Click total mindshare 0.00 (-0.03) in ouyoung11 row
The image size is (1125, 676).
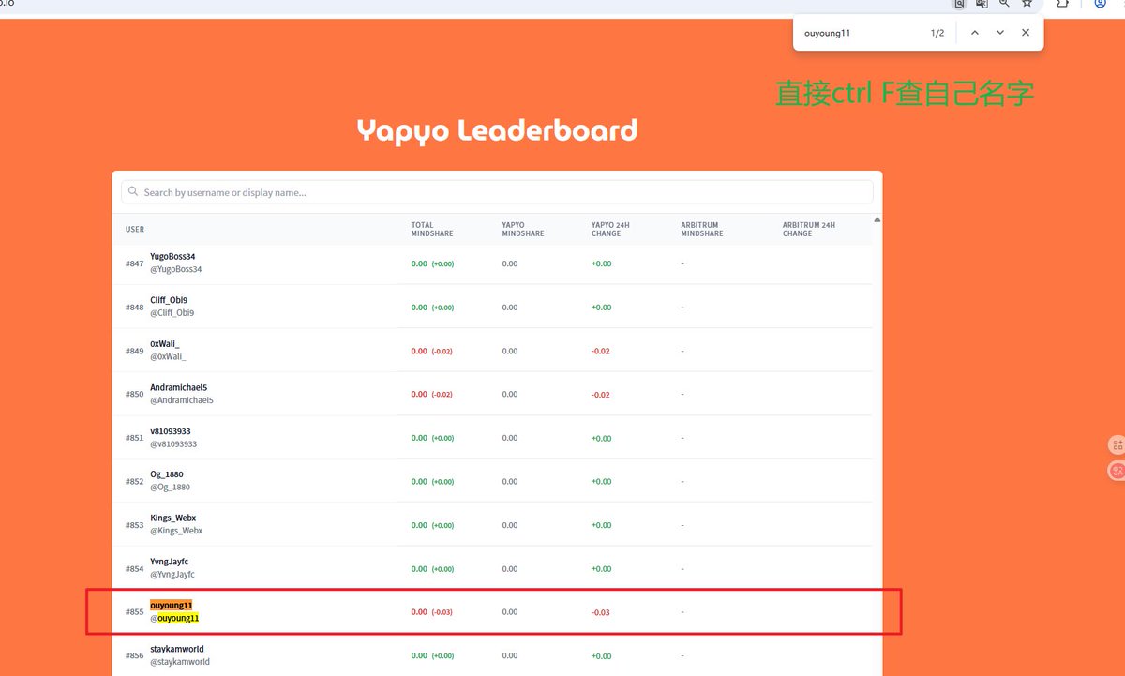pyautogui.click(x=432, y=612)
